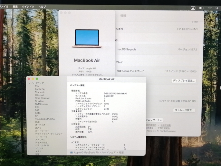Viewport: 221px width, 166px height.
Task: Select Bluetooth in the sidebar
Action: click(x=40, y=92)
